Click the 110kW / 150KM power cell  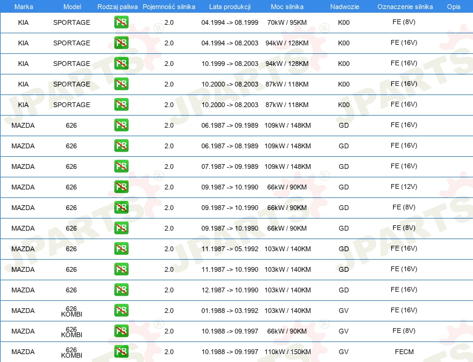287,352
